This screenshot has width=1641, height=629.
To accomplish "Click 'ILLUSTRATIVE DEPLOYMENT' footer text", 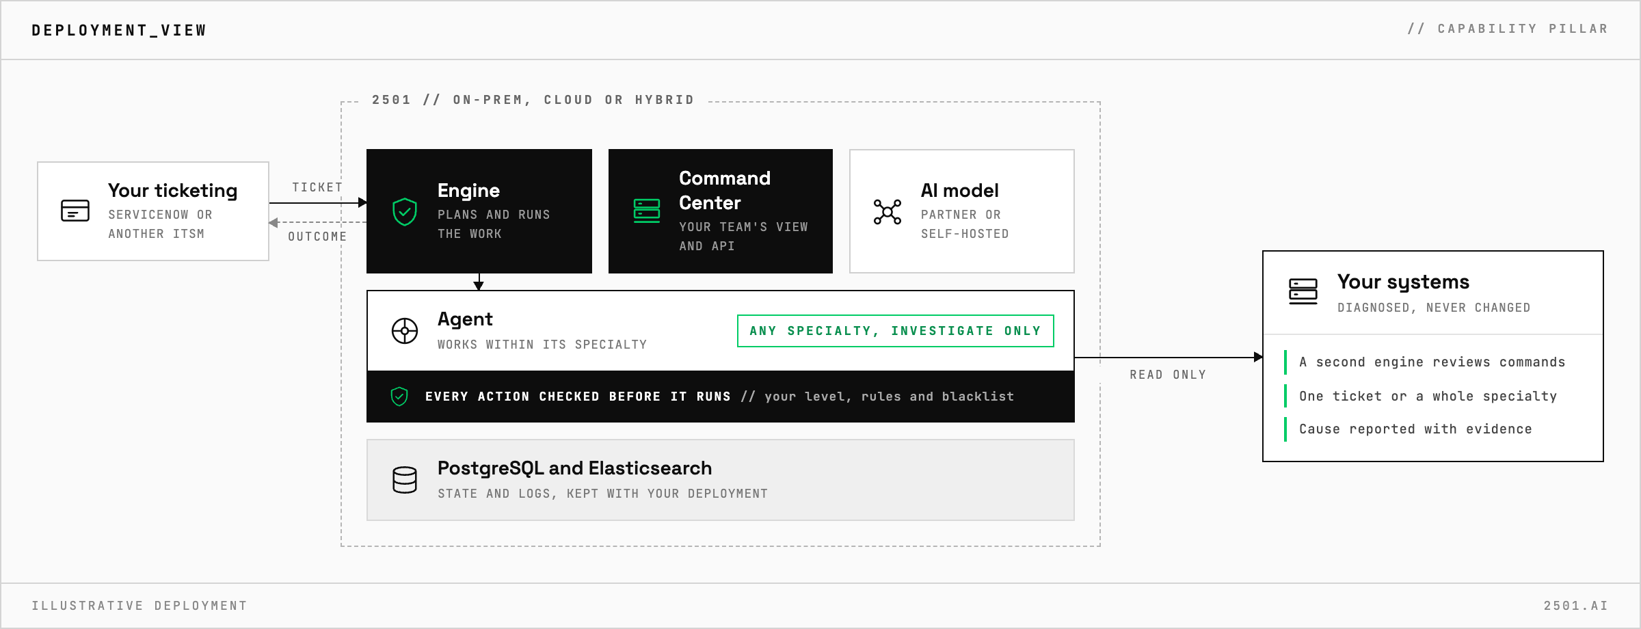I will click(x=139, y=606).
